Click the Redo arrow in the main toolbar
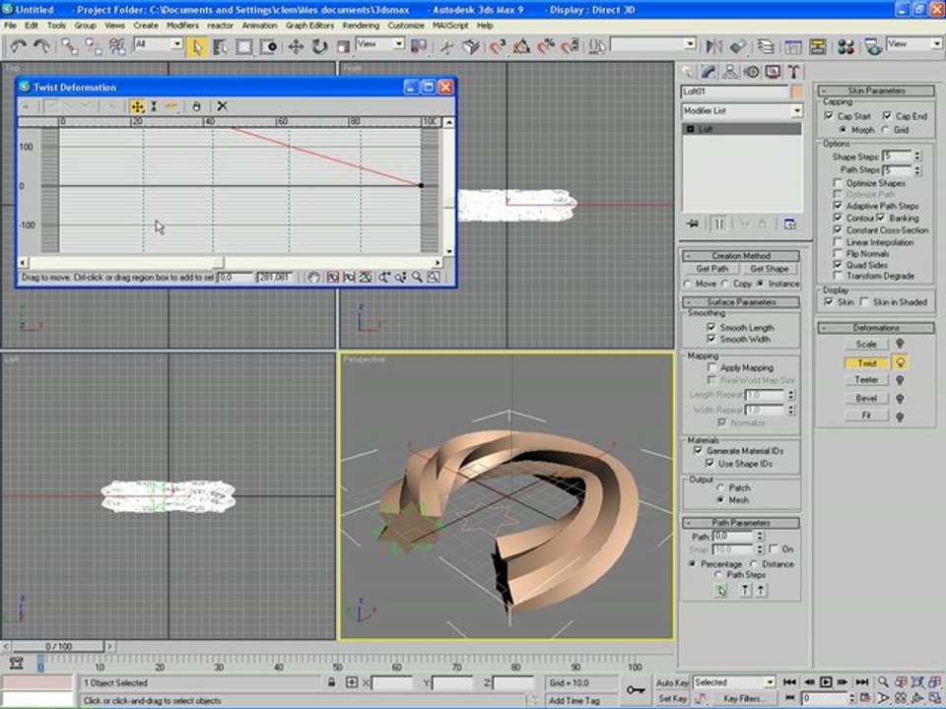This screenshot has height=709, width=946. tap(41, 46)
